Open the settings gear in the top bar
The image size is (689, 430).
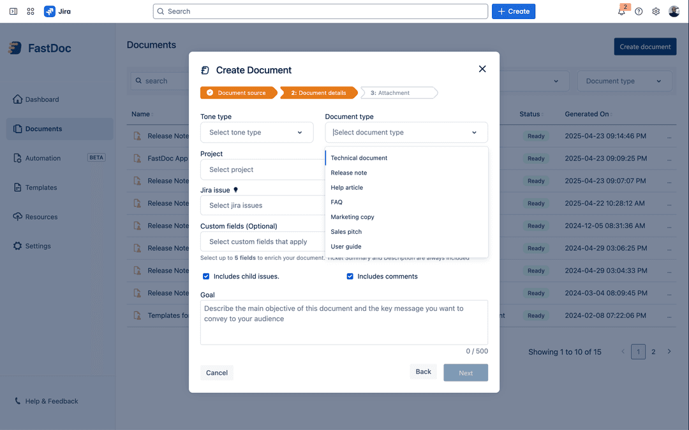point(656,11)
